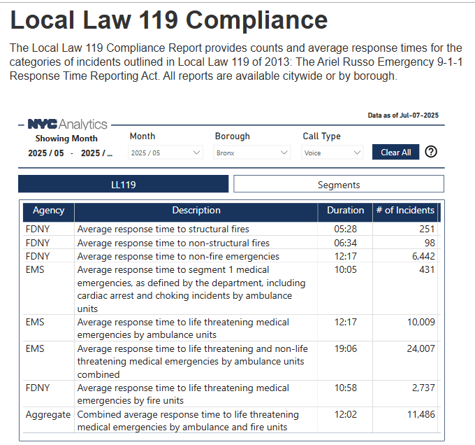Open the Borough dropdown showing Bronx
The width and height of the screenshot is (475, 445).
point(251,153)
